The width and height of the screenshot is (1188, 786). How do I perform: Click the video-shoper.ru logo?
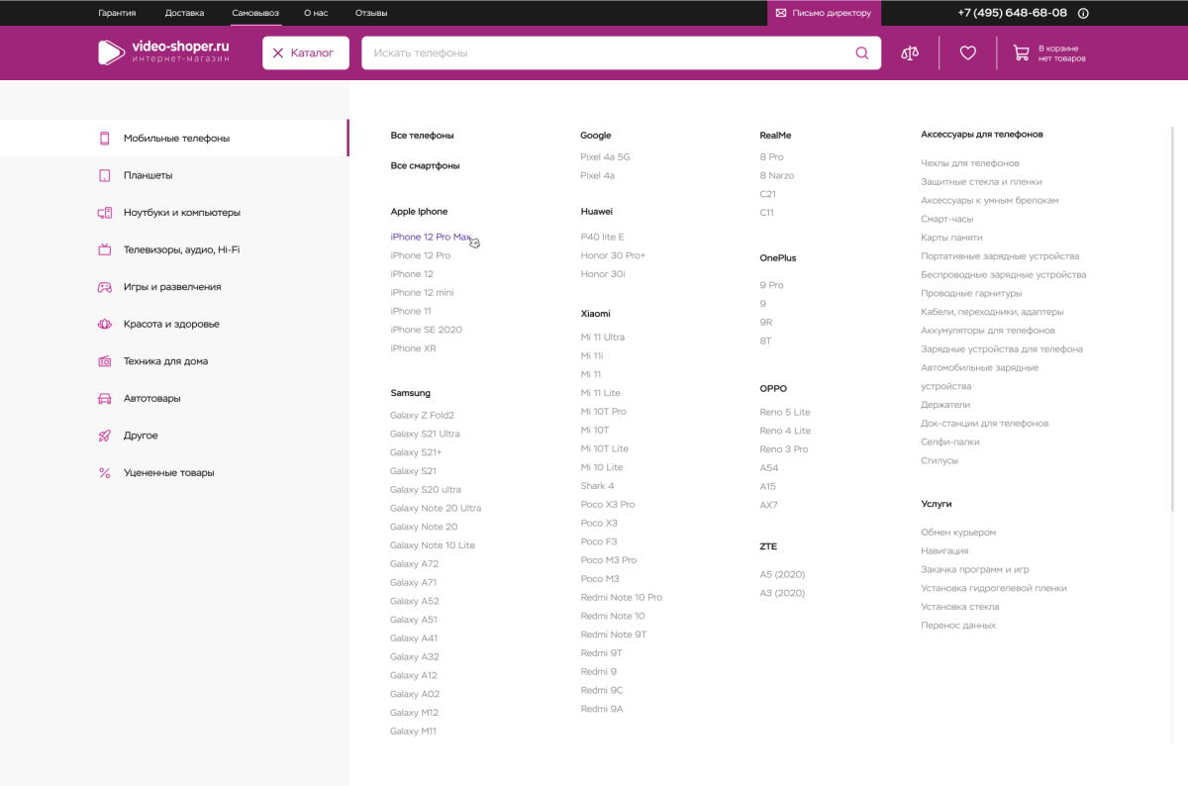click(x=164, y=52)
